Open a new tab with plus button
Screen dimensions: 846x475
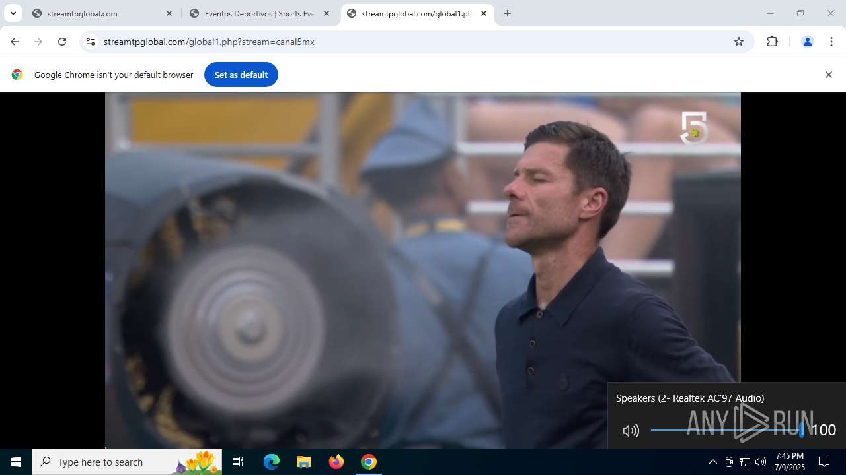508,13
